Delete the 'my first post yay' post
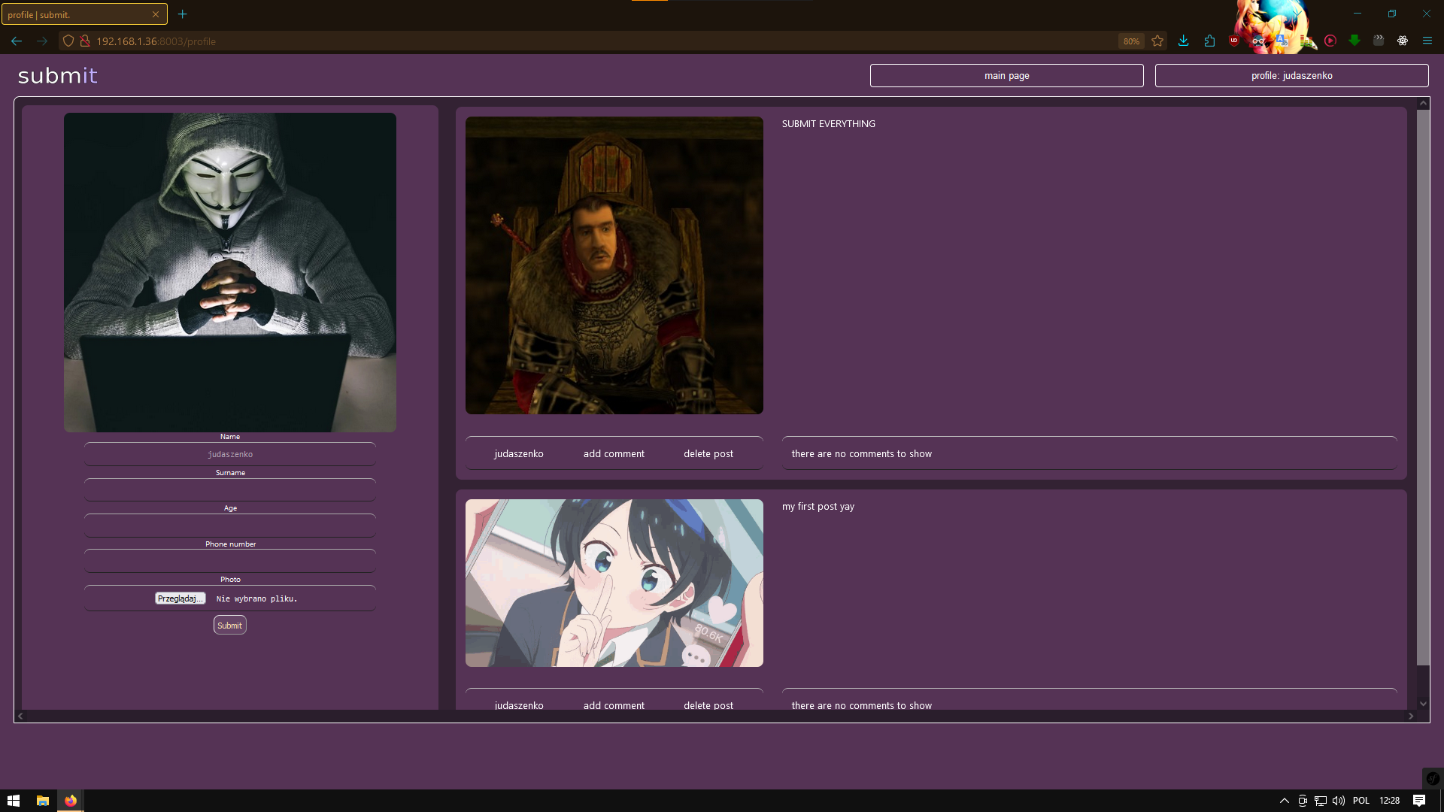The height and width of the screenshot is (812, 1444). pyautogui.click(x=708, y=705)
